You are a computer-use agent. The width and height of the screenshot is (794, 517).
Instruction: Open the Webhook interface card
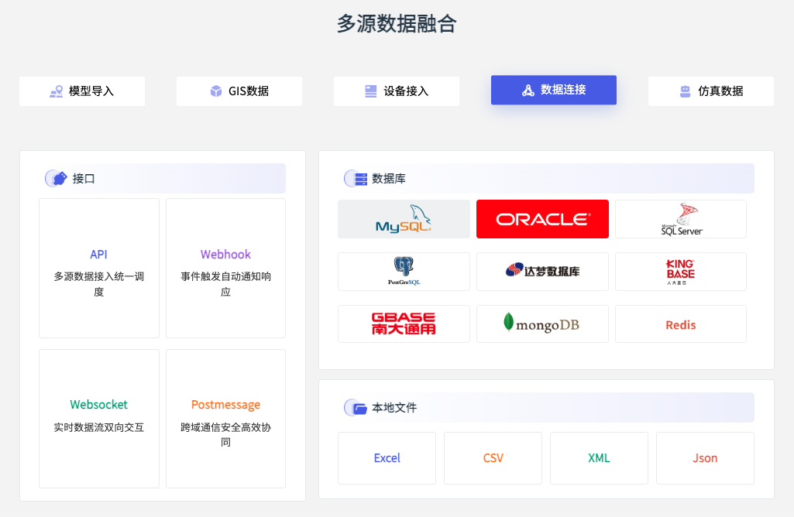(226, 268)
